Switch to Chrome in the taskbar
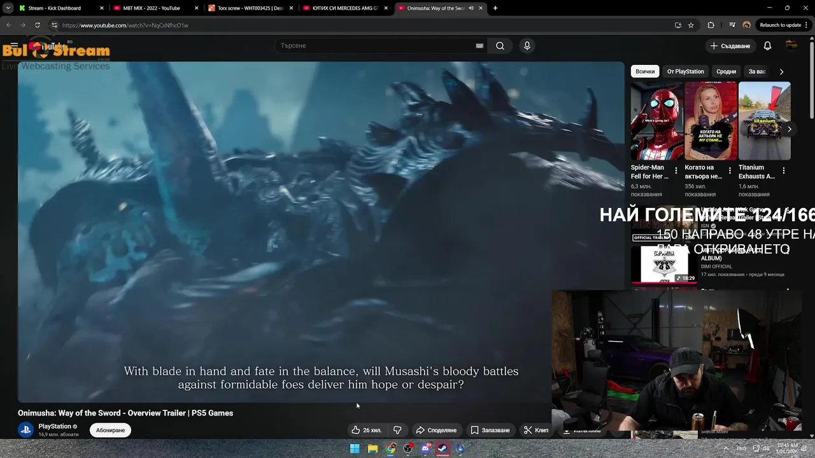The image size is (815, 458). pyautogui.click(x=390, y=448)
